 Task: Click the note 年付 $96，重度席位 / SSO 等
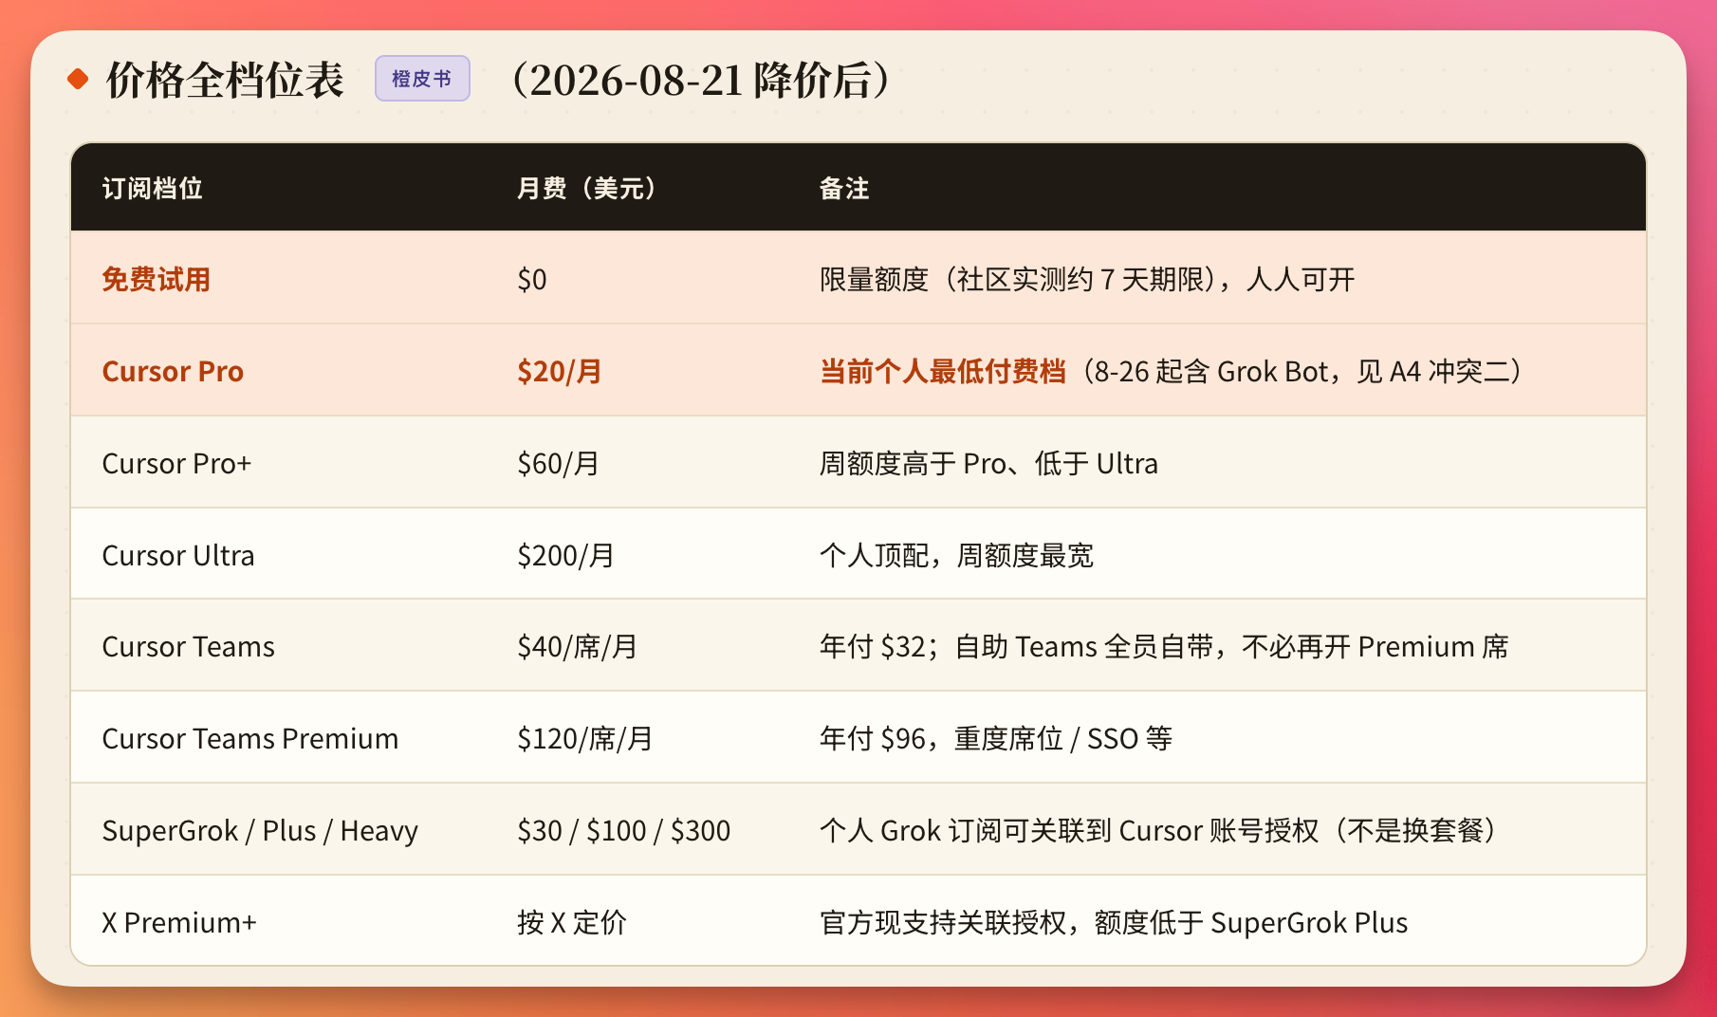996,739
